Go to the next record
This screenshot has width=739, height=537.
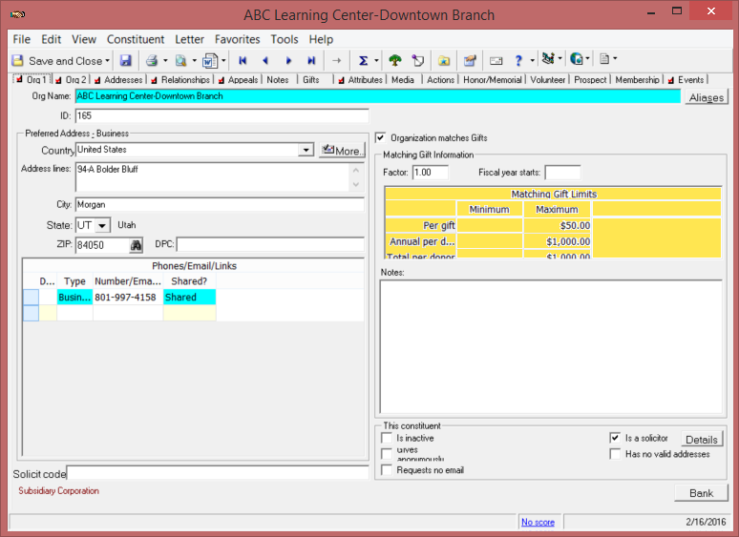(288, 60)
